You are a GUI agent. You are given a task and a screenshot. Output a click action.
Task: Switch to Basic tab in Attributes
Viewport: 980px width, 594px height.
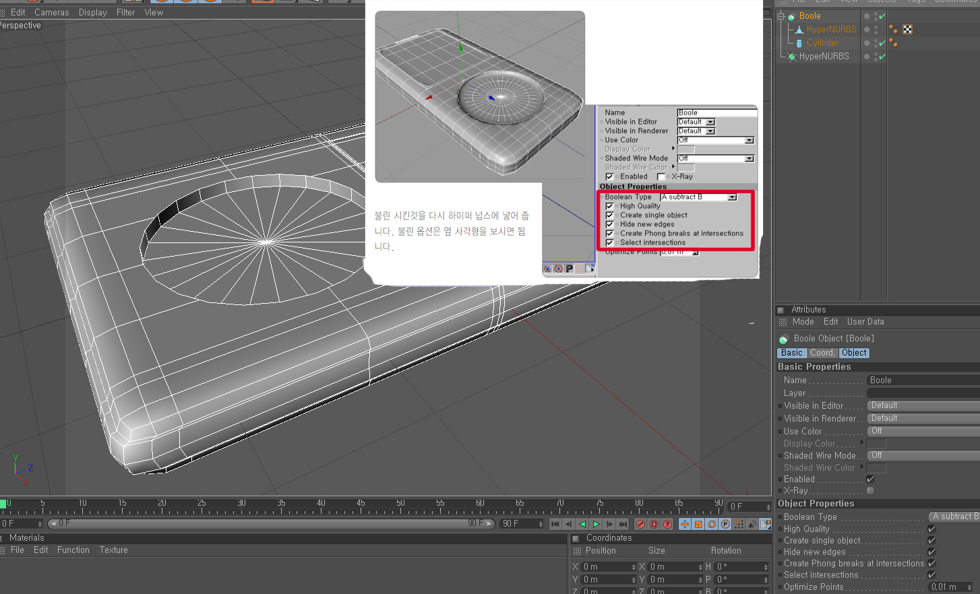click(x=792, y=353)
